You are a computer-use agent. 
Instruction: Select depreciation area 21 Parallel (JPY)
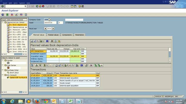17,30
